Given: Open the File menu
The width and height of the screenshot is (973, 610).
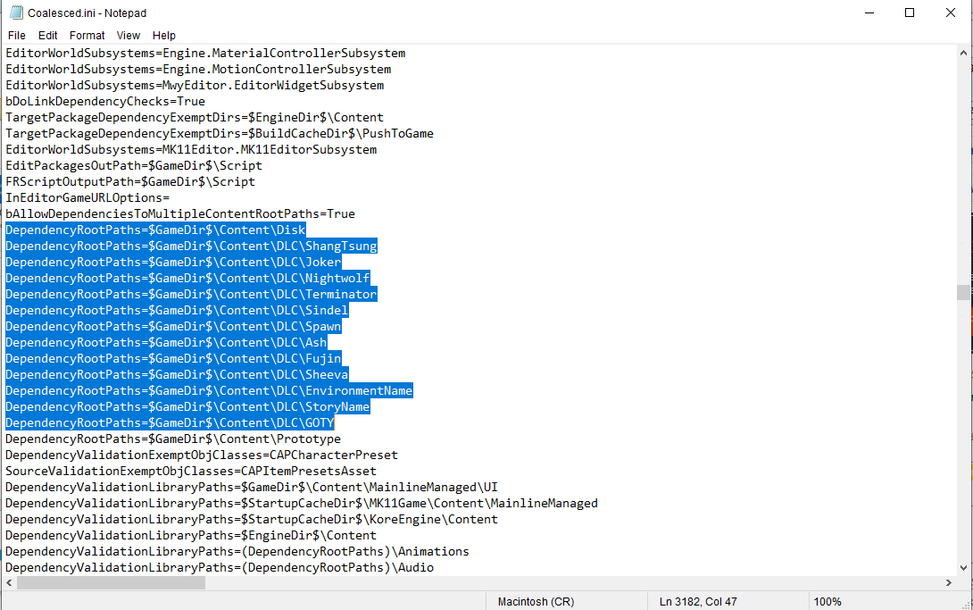Looking at the screenshot, I should coord(16,35).
